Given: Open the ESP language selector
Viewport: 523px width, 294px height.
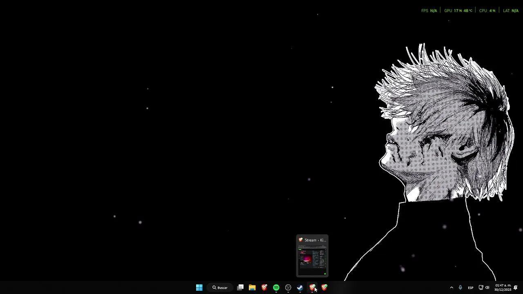Looking at the screenshot, I should point(470,287).
